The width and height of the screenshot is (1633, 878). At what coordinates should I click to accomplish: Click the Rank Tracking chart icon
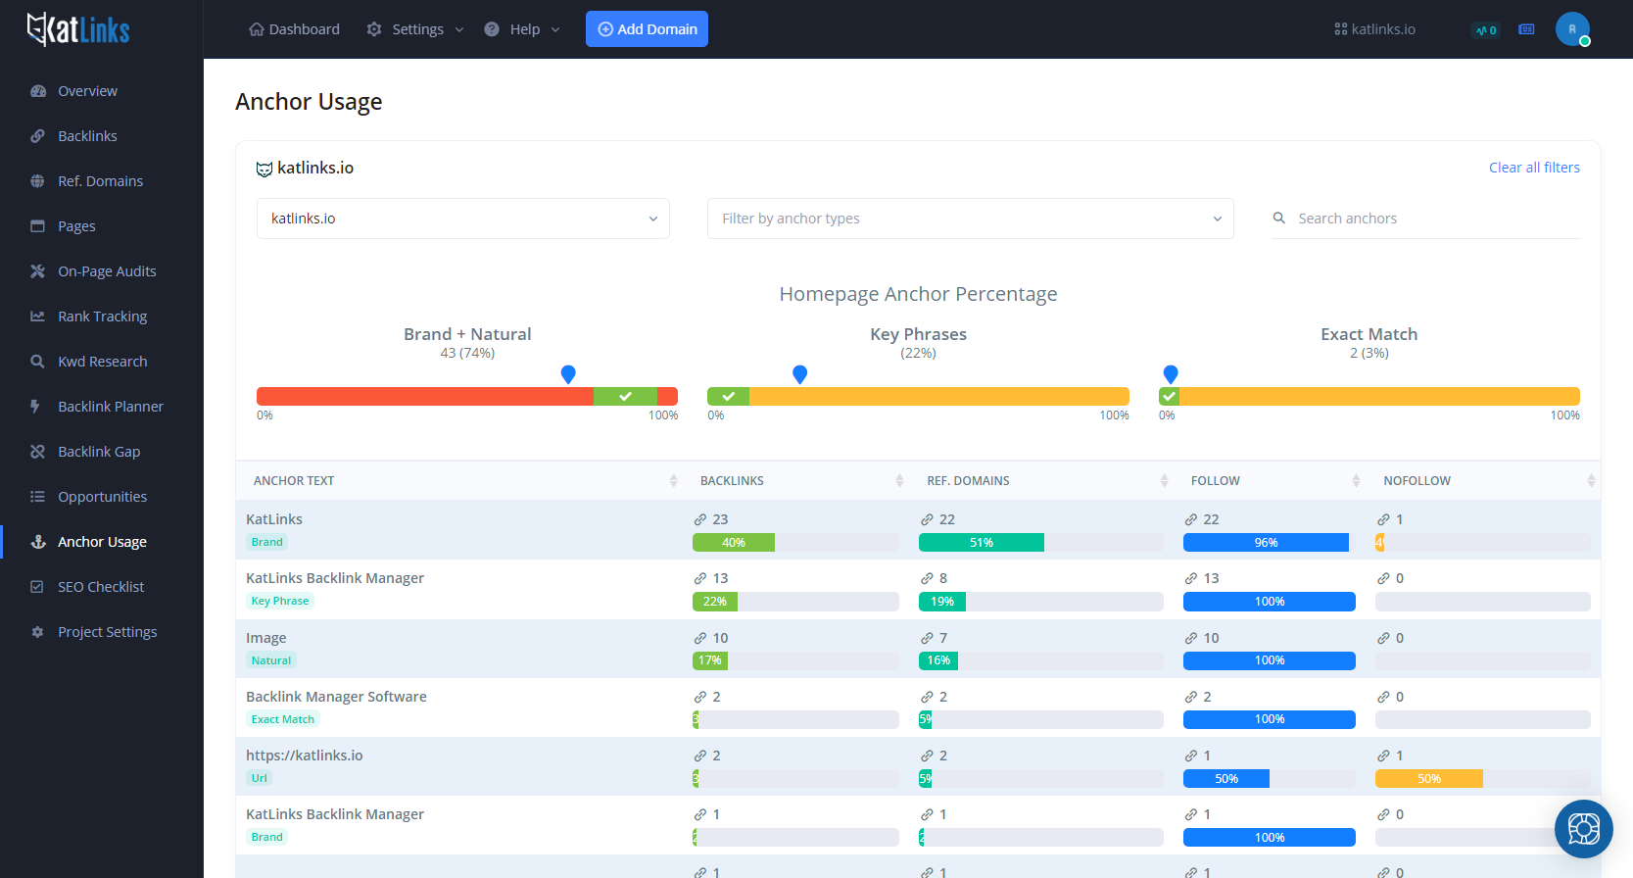tap(38, 317)
